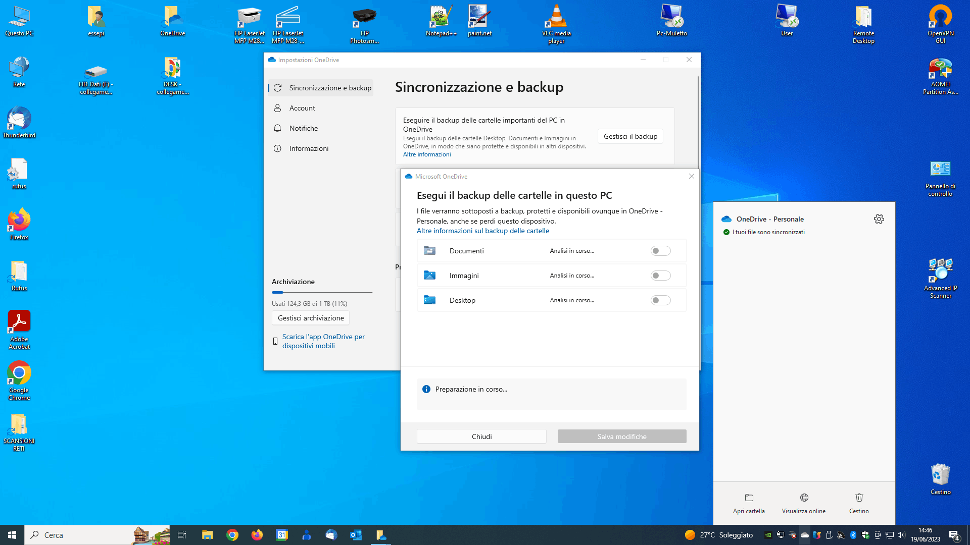Image resolution: width=970 pixels, height=545 pixels.
Task: Click Gestisci archiviazione button
Action: [311, 318]
